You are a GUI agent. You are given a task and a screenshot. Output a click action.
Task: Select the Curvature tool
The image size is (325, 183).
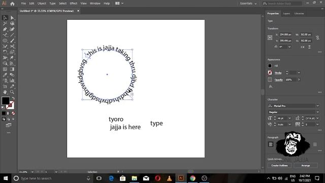pos(12,29)
